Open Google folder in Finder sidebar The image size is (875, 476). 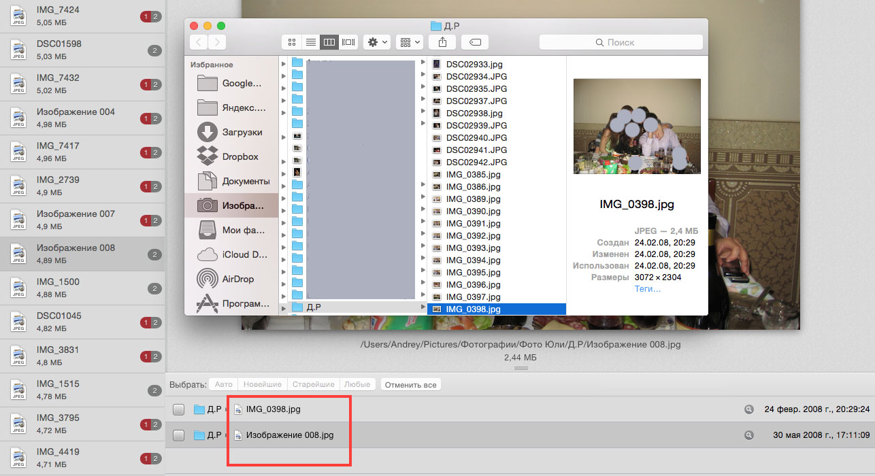click(231, 84)
